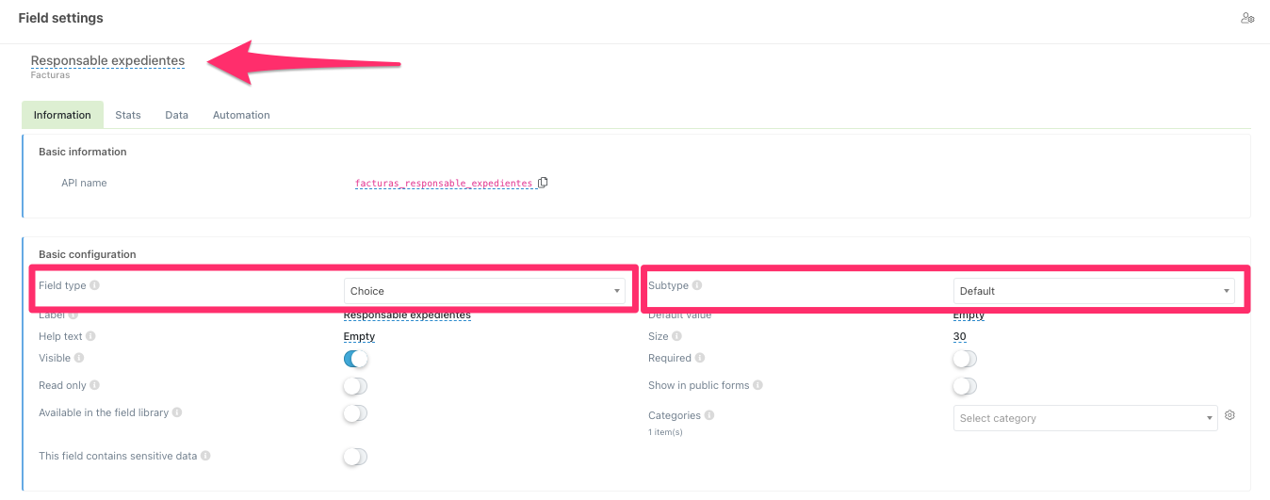Viewport: 1270px width, 500px height.
Task: Click the facturas_responsable_expedientes API name link
Action: (x=443, y=184)
